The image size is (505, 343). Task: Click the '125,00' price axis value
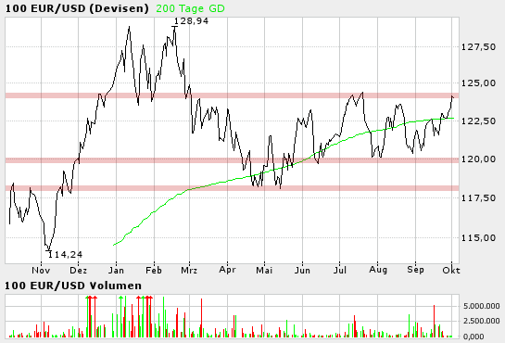[x=478, y=83]
